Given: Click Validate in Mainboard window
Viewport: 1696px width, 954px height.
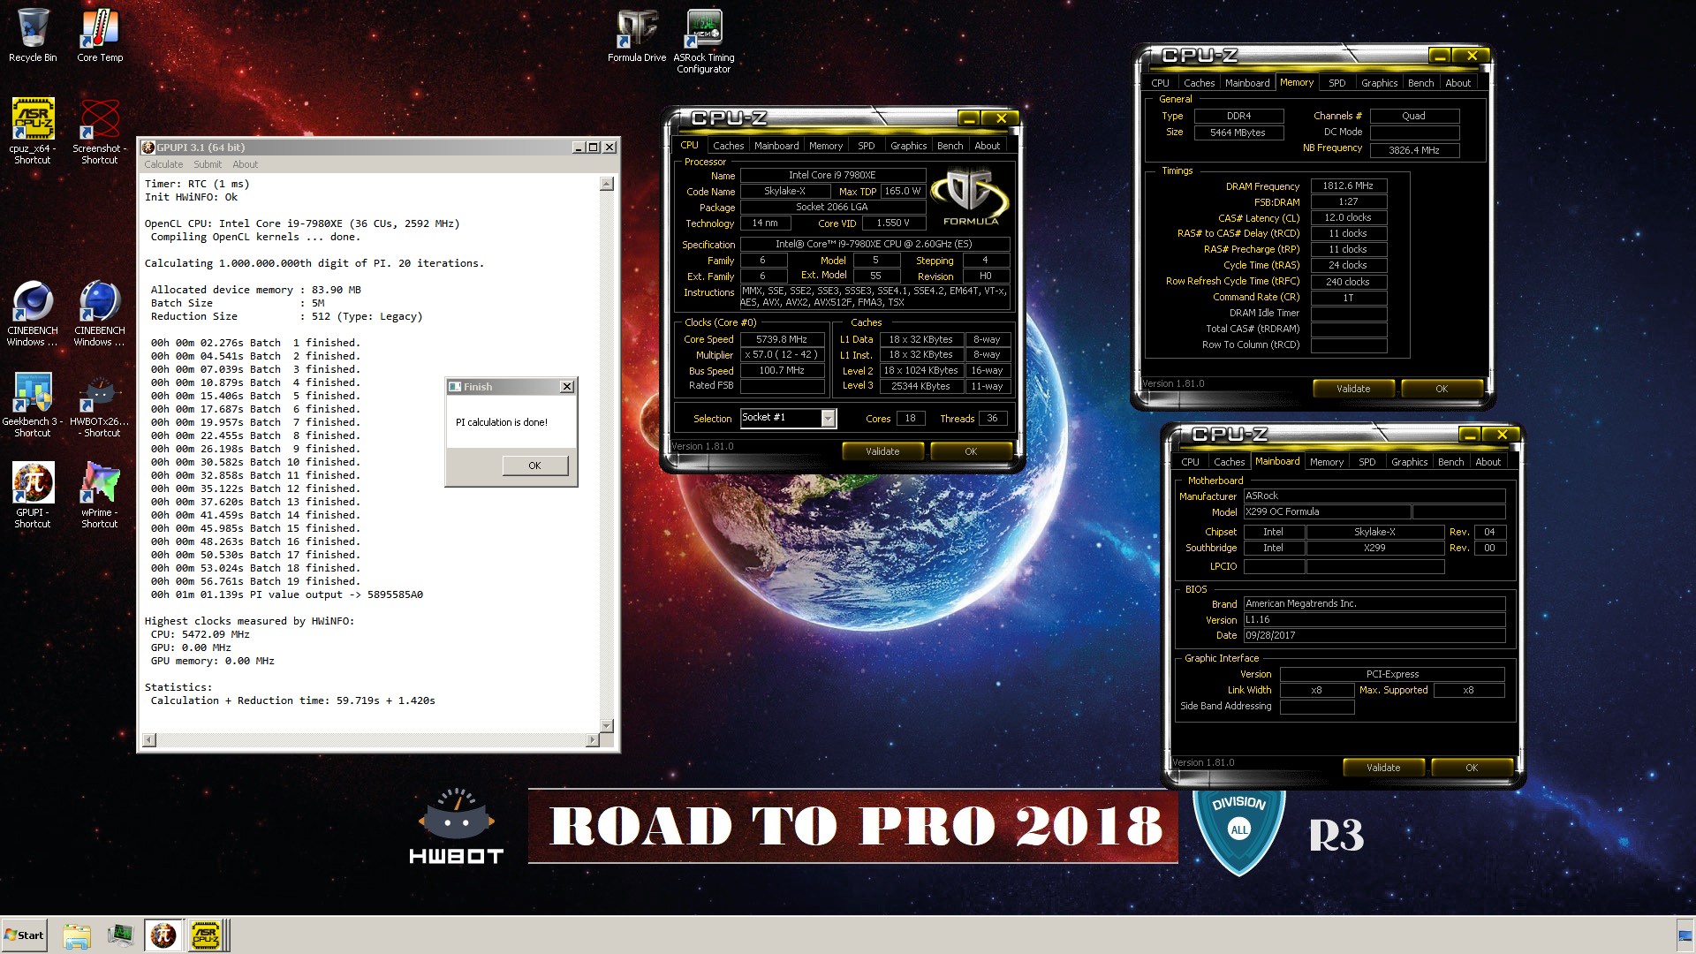Looking at the screenshot, I should 1383,768.
